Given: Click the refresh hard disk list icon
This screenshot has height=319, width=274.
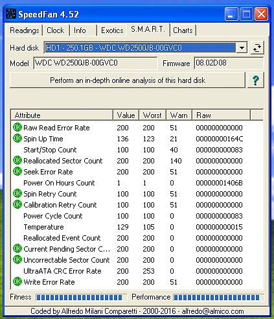Looking at the screenshot, I should (x=257, y=47).
